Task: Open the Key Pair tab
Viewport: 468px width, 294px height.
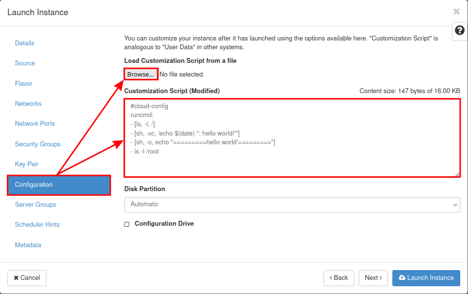Action: coord(27,164)
